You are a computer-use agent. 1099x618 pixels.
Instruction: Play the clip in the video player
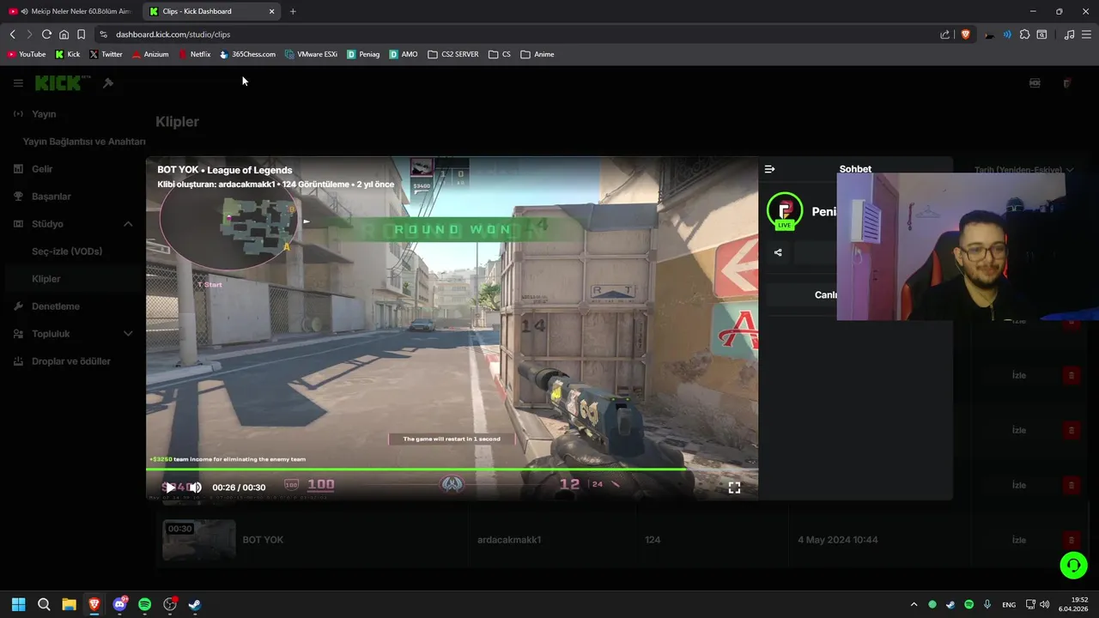tap(170, 488)
